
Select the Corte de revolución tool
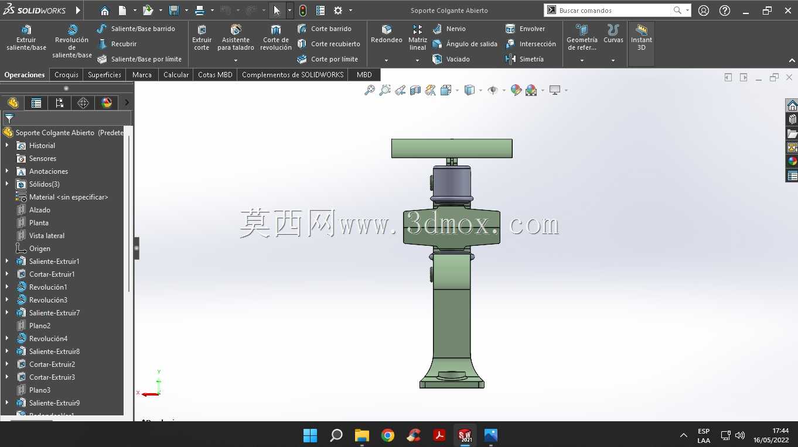(x=276, y=38)
